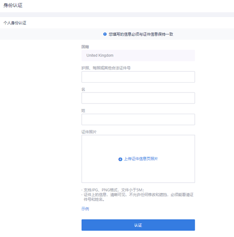Viewport: 234px width, 237px height.
Task: Click the 您填写的信息必须与证件信息保持一致 notice text
Action: coord(141,34)
